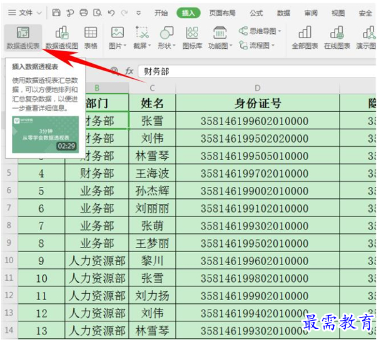The image size is (379, 342).
Task: Click the redo arrow icon
Action: click(x=124, y=13)
